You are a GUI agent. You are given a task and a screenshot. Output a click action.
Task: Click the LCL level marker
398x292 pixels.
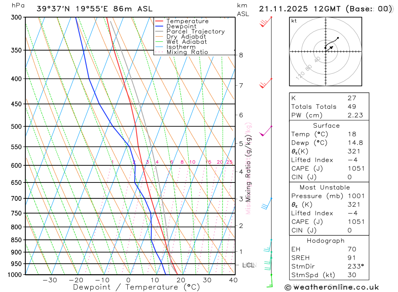coord(248,265)
